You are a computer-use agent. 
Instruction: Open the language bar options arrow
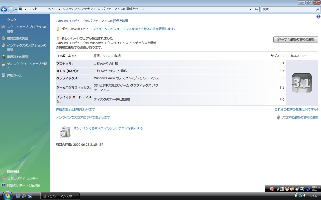(319, 190)
